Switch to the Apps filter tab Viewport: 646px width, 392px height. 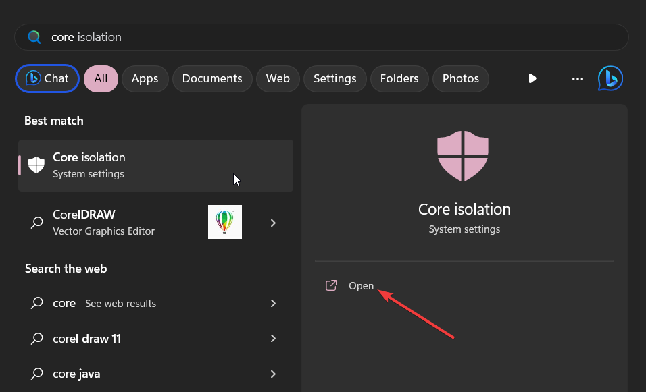tap(145, 78)
